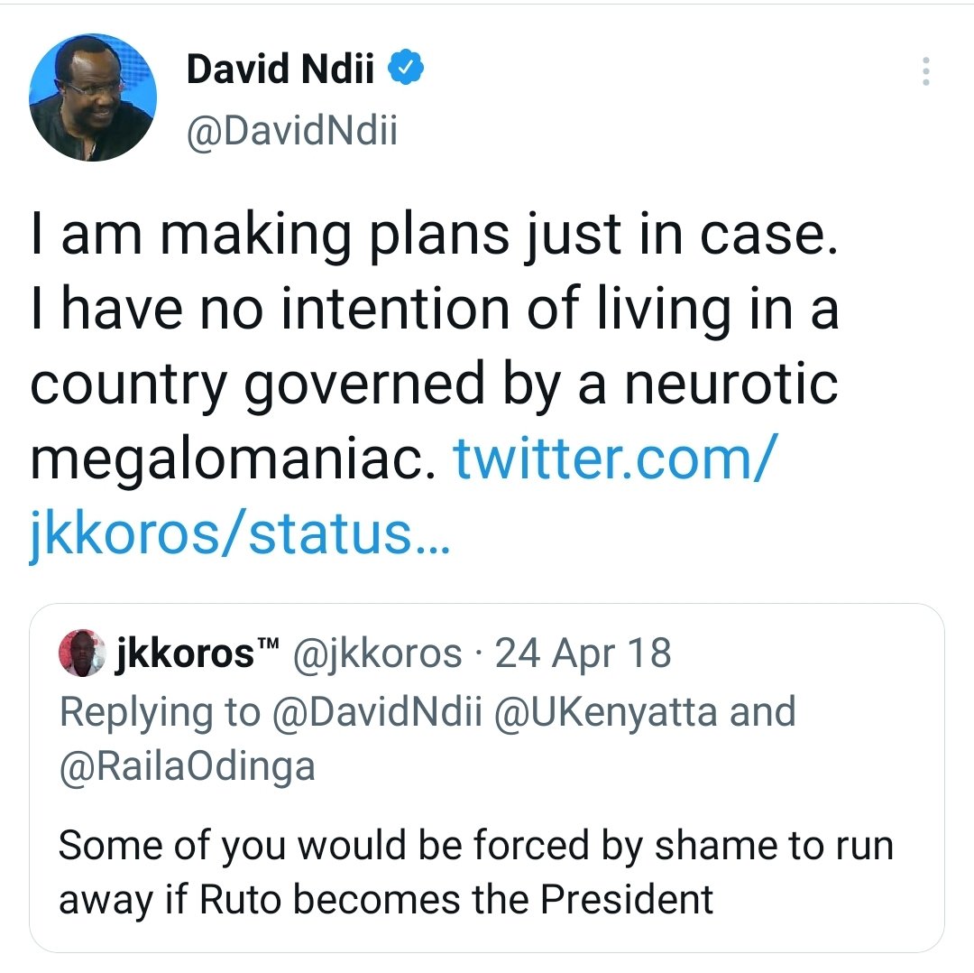The image size is (974, 973).
Task: Open the three-dot more options menu
Action: tap(925, 71)
